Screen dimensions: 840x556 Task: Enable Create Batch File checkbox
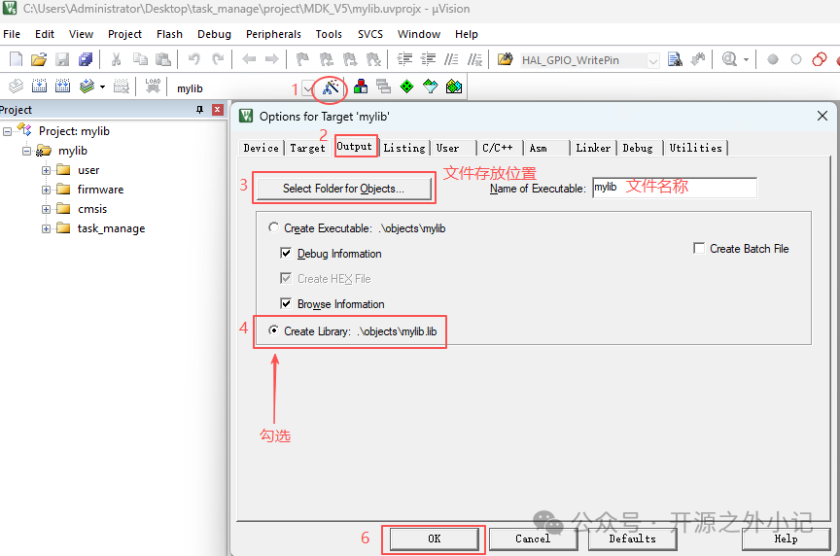coord(699,248)
